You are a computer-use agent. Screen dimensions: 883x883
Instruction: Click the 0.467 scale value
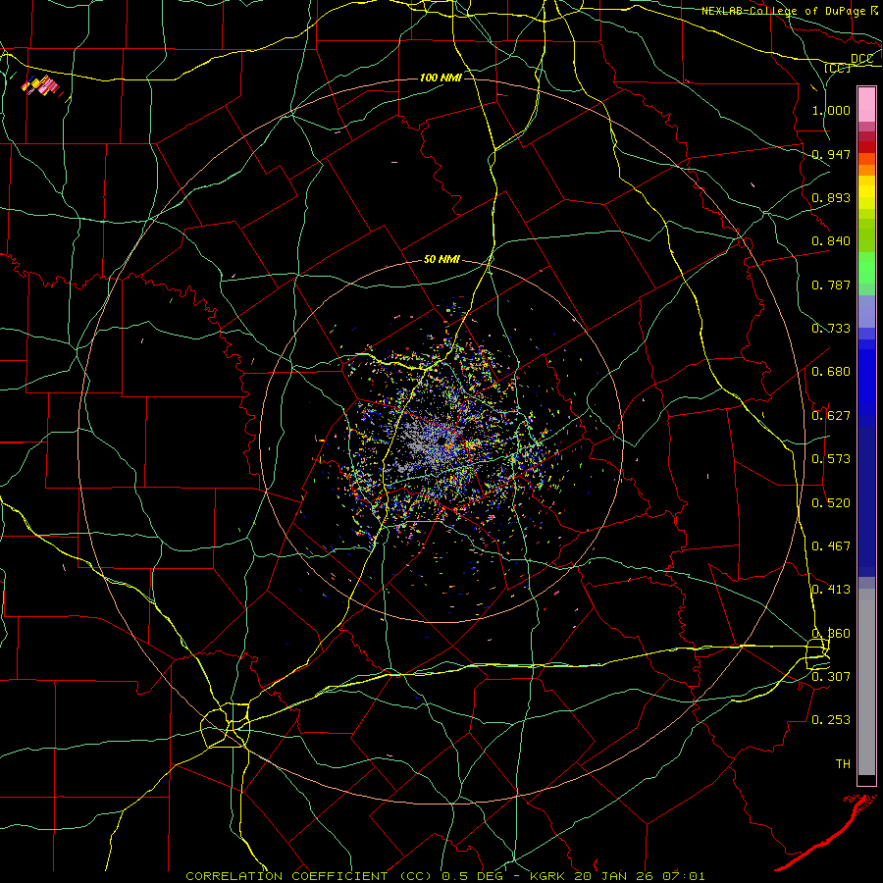[831, 546]
